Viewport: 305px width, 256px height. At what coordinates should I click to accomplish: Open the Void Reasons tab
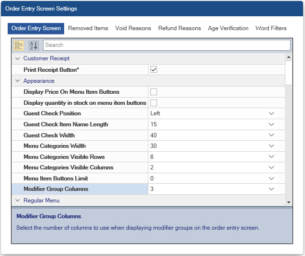tap(133, 28)
